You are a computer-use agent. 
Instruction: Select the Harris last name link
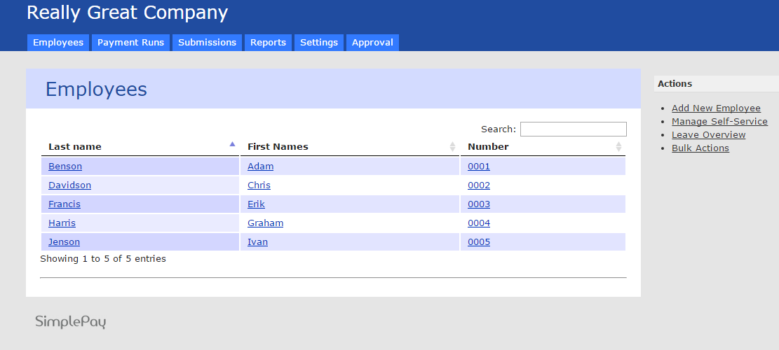pos(62,223)
